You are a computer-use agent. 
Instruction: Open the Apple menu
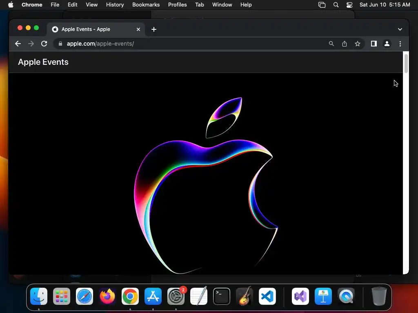click(11, 5)
